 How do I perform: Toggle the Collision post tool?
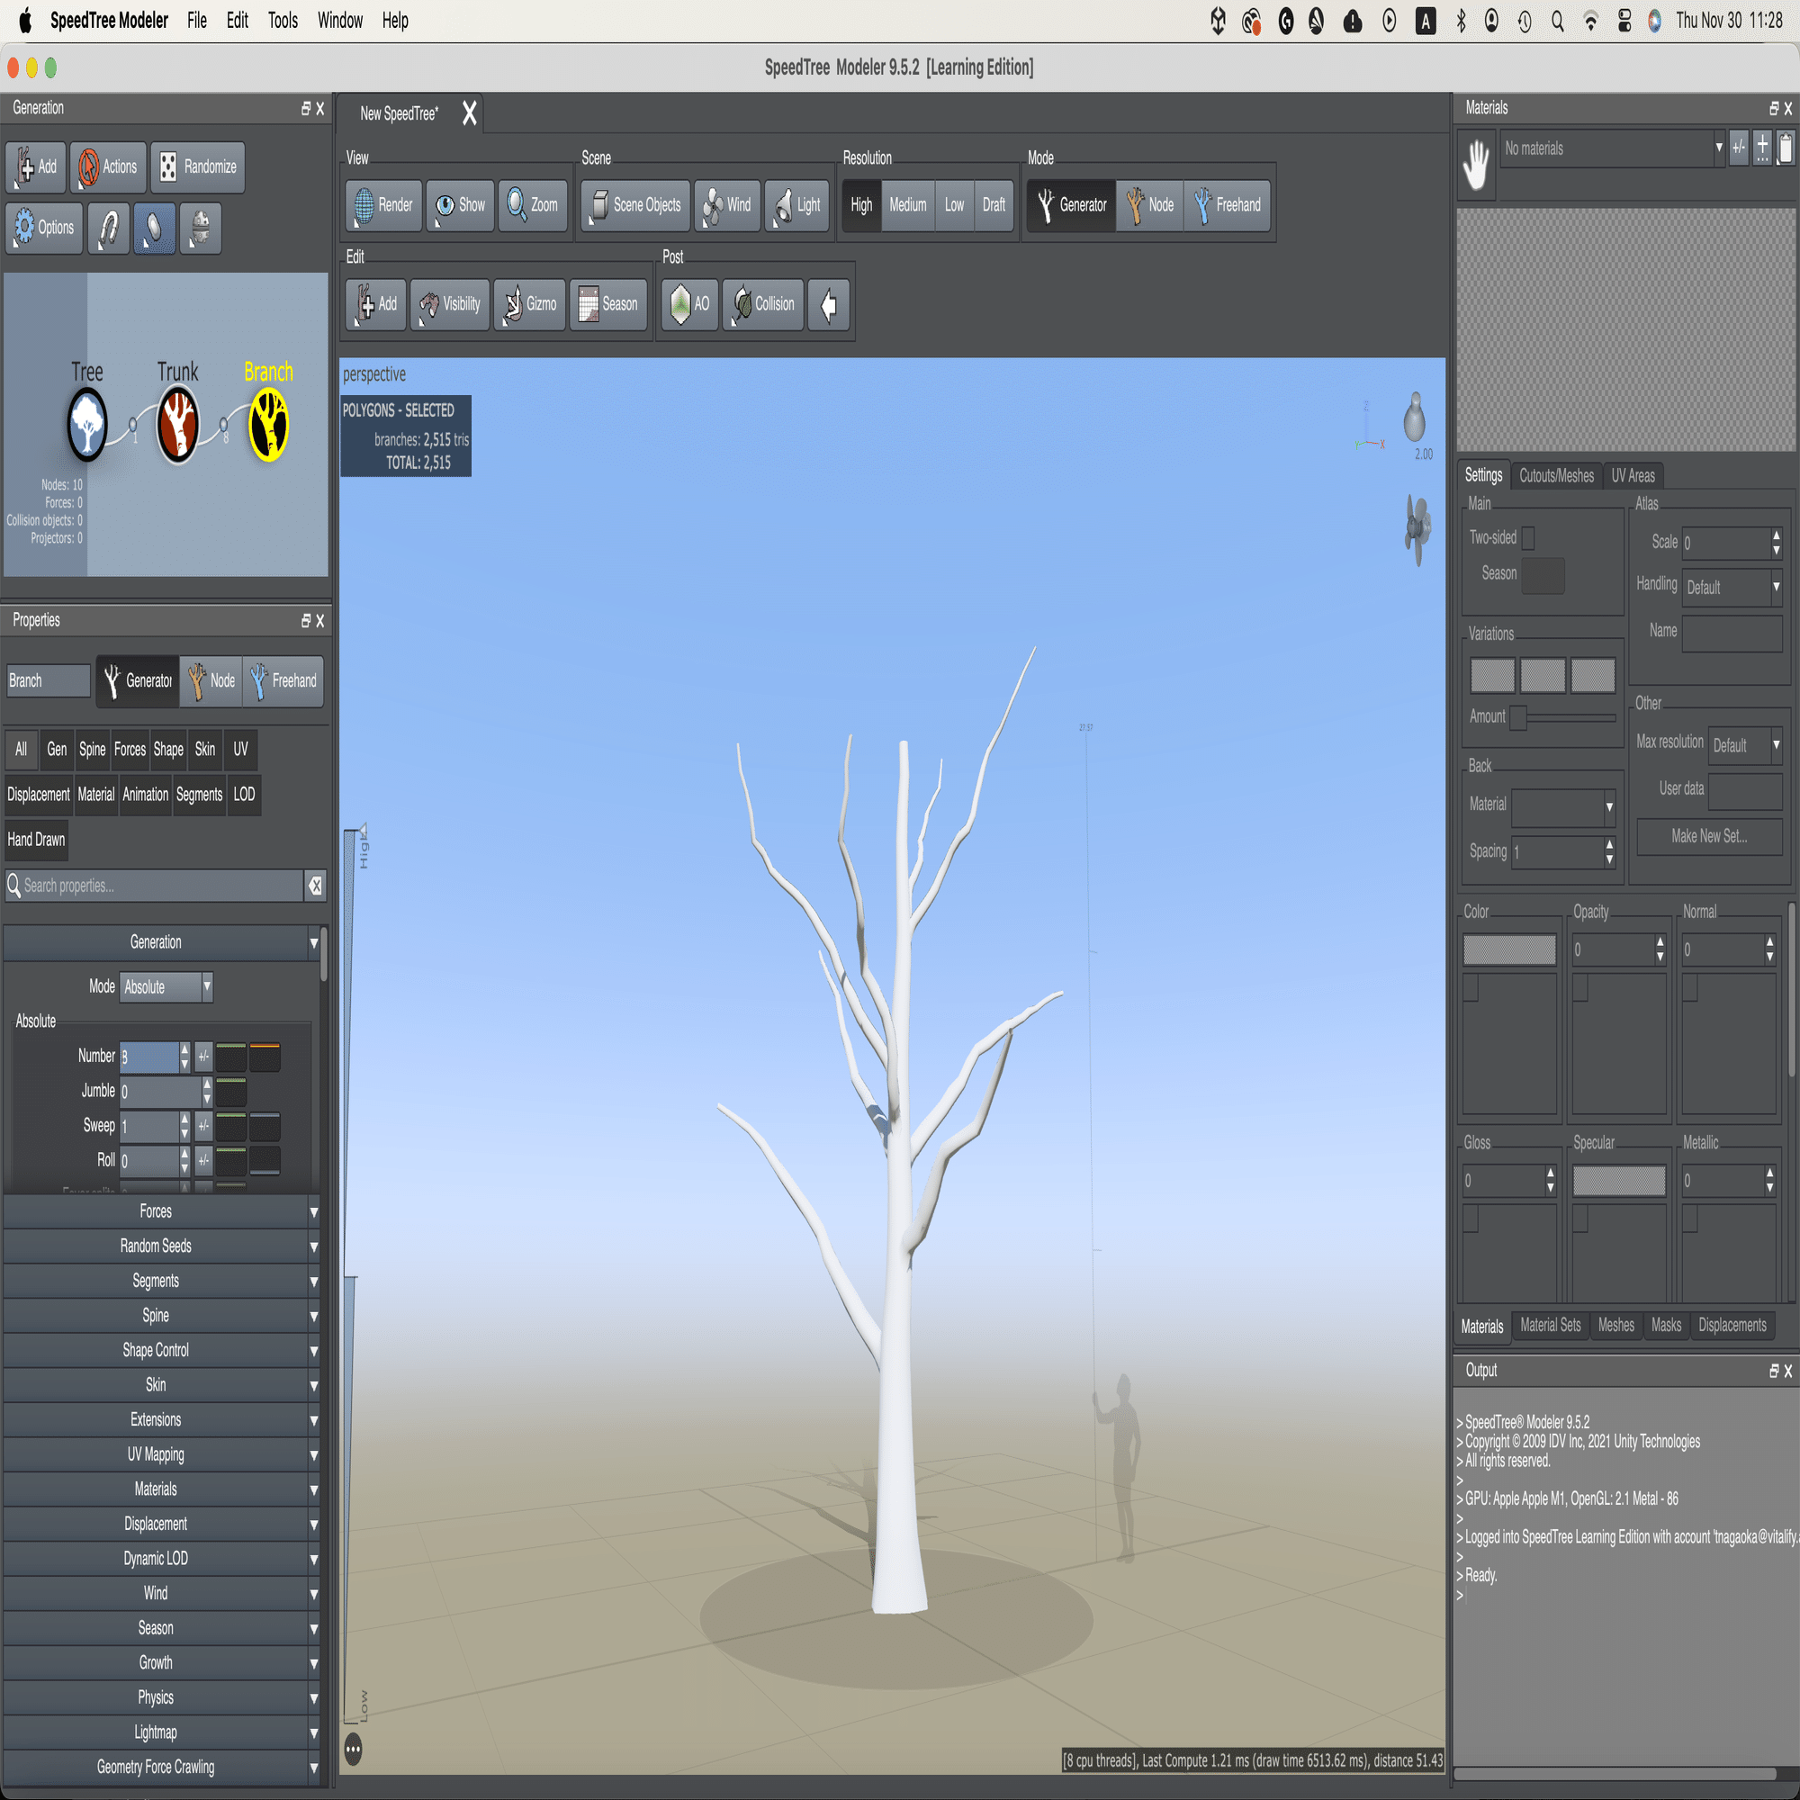click(763, 303)
